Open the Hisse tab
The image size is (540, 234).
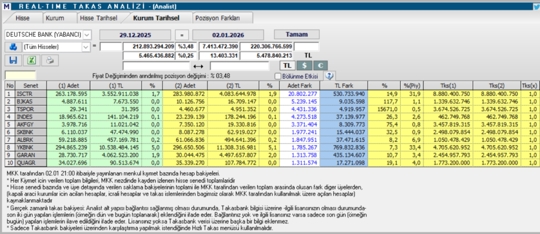23,18
